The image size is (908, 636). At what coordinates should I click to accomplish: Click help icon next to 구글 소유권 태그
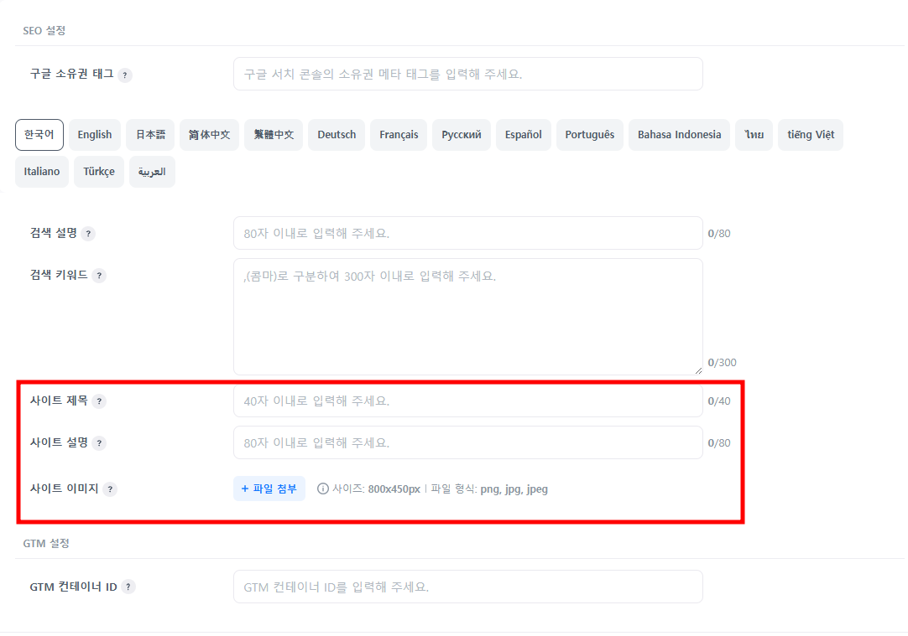125,75
